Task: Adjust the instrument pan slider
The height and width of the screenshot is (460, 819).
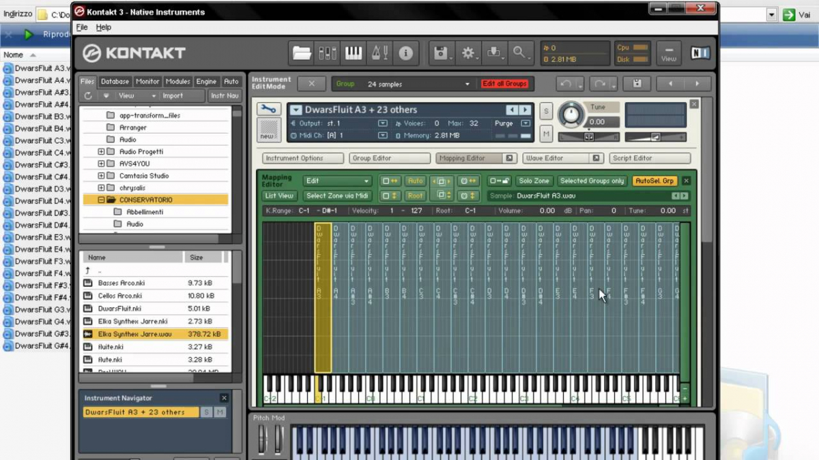Action: click(x=589, y=137)
